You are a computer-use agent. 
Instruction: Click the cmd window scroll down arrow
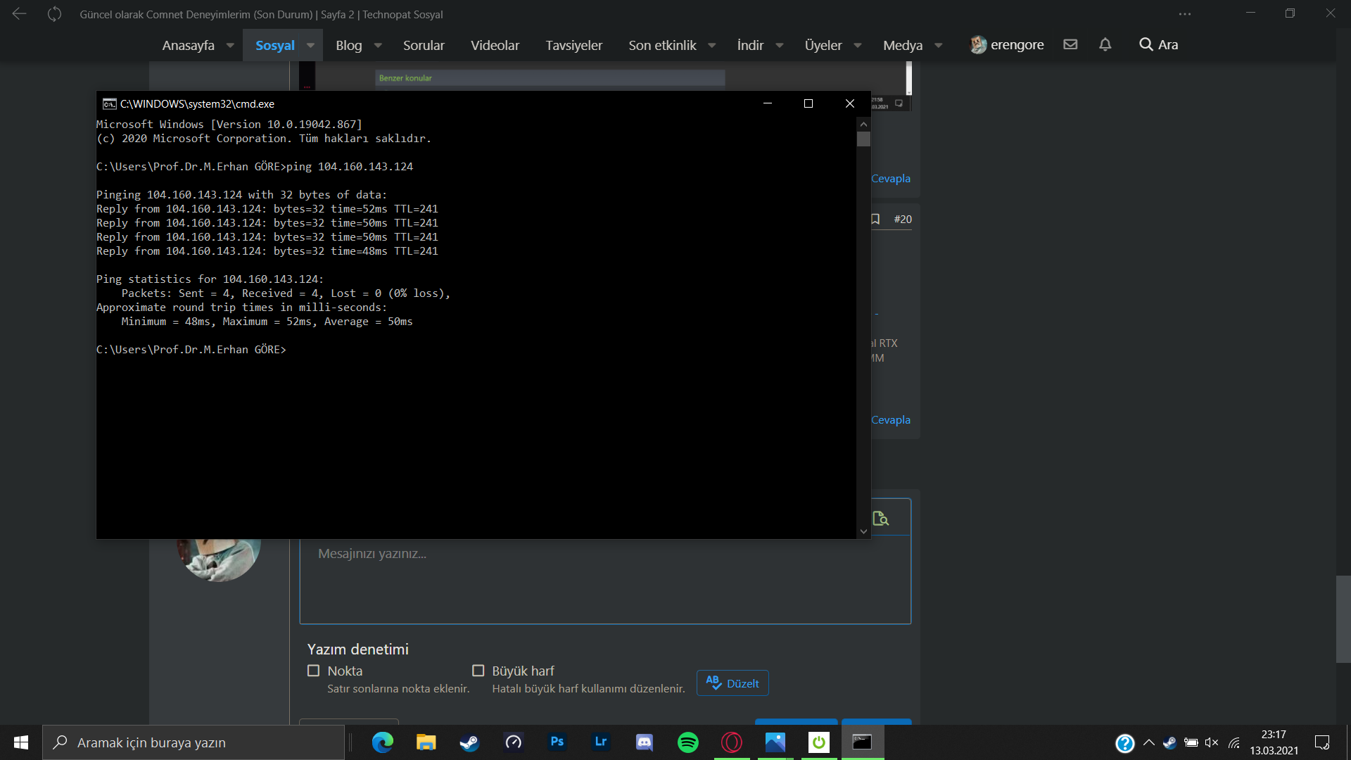pyautogui.click(x=863, y=531)
